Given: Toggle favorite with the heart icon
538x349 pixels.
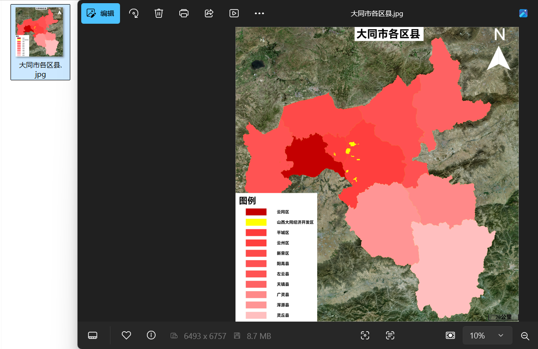Looking at the screenshot, I should [x=126, y=335].
